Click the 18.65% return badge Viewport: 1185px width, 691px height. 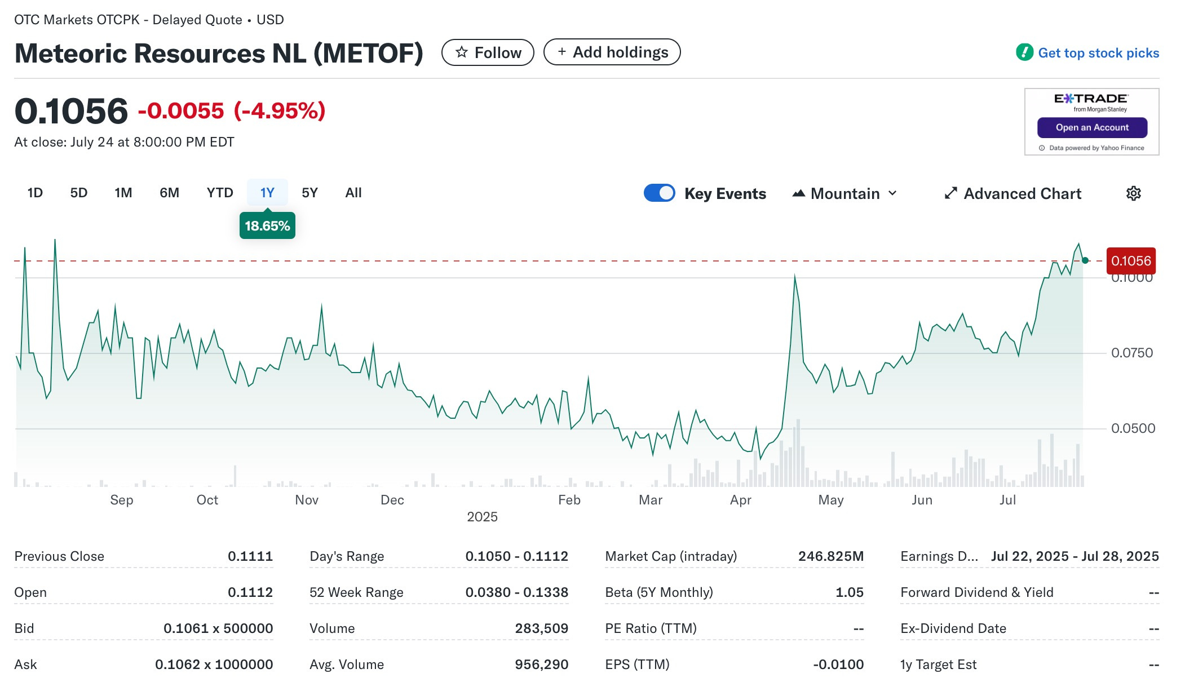267,226
